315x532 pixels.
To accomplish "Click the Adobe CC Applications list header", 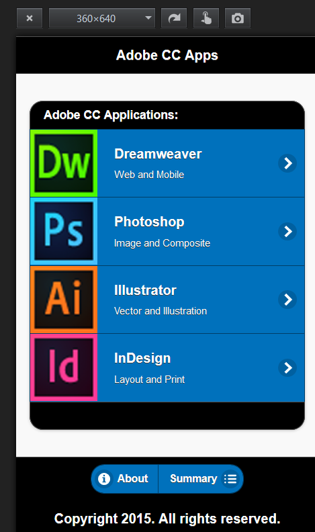I will coord(167,115).
